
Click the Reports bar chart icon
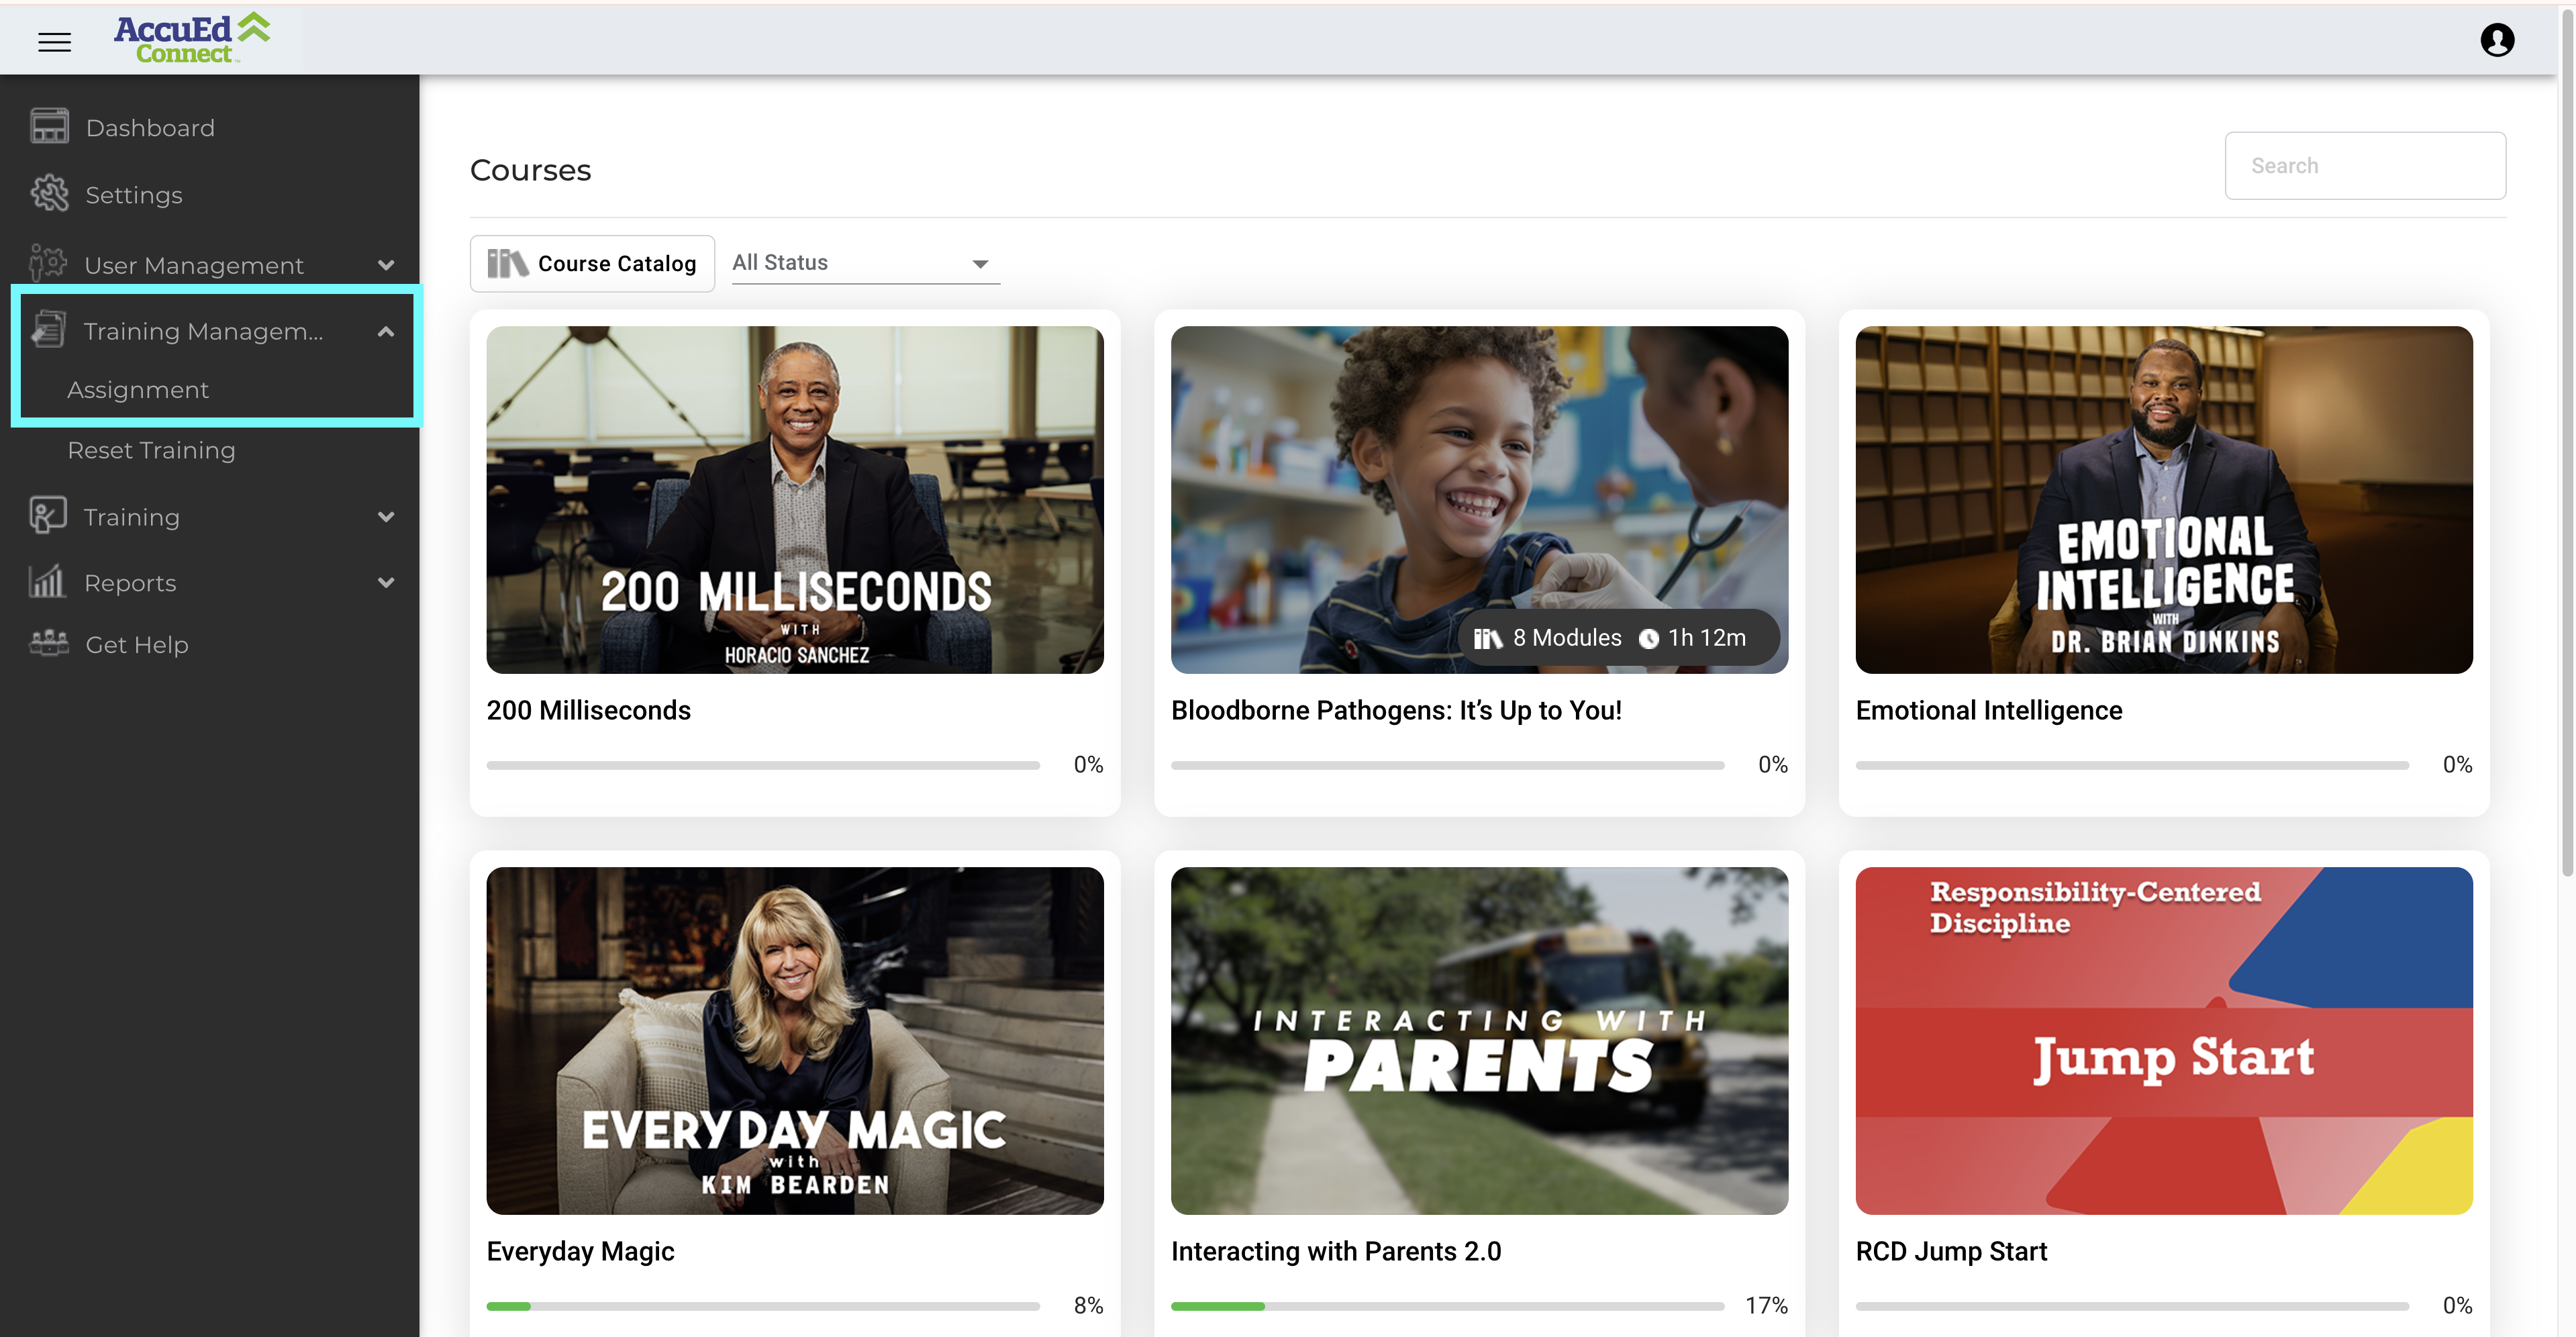[47, 582]
